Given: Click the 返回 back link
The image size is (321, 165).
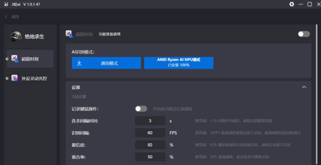Looking at the screenshot, I should [15, 17].
